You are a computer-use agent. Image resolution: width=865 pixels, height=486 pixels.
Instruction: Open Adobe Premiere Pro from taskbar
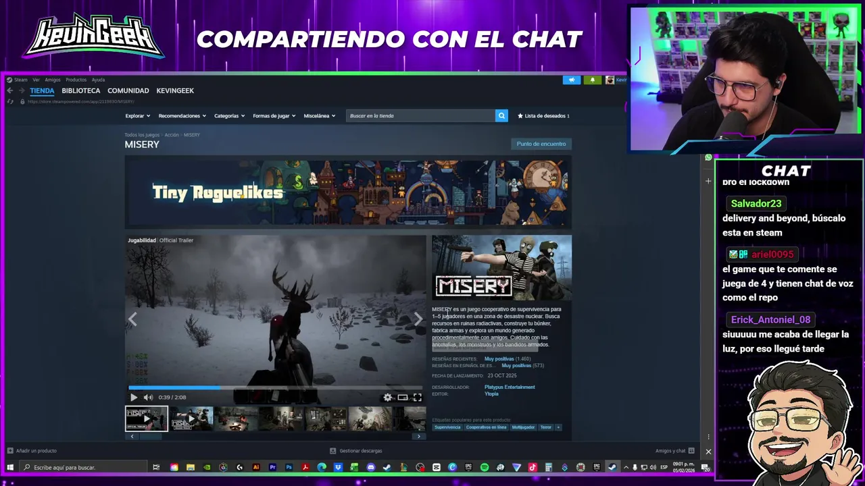point(273,467)
